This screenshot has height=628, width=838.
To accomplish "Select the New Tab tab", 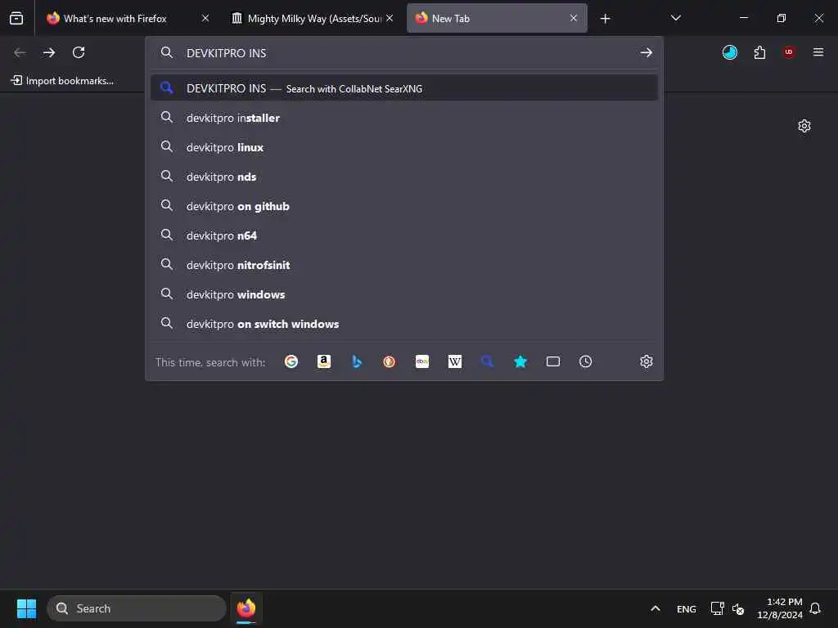I will pos(497,18).
